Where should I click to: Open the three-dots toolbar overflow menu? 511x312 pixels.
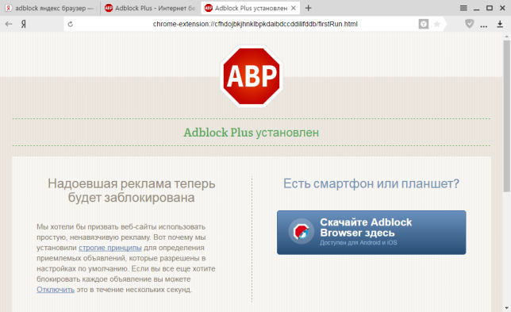click(484, 25)
